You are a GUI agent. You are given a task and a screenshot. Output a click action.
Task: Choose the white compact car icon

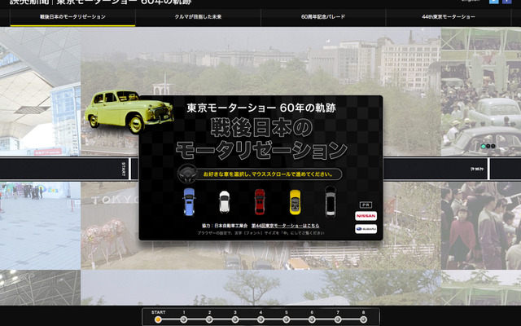(x=225, y=202)
